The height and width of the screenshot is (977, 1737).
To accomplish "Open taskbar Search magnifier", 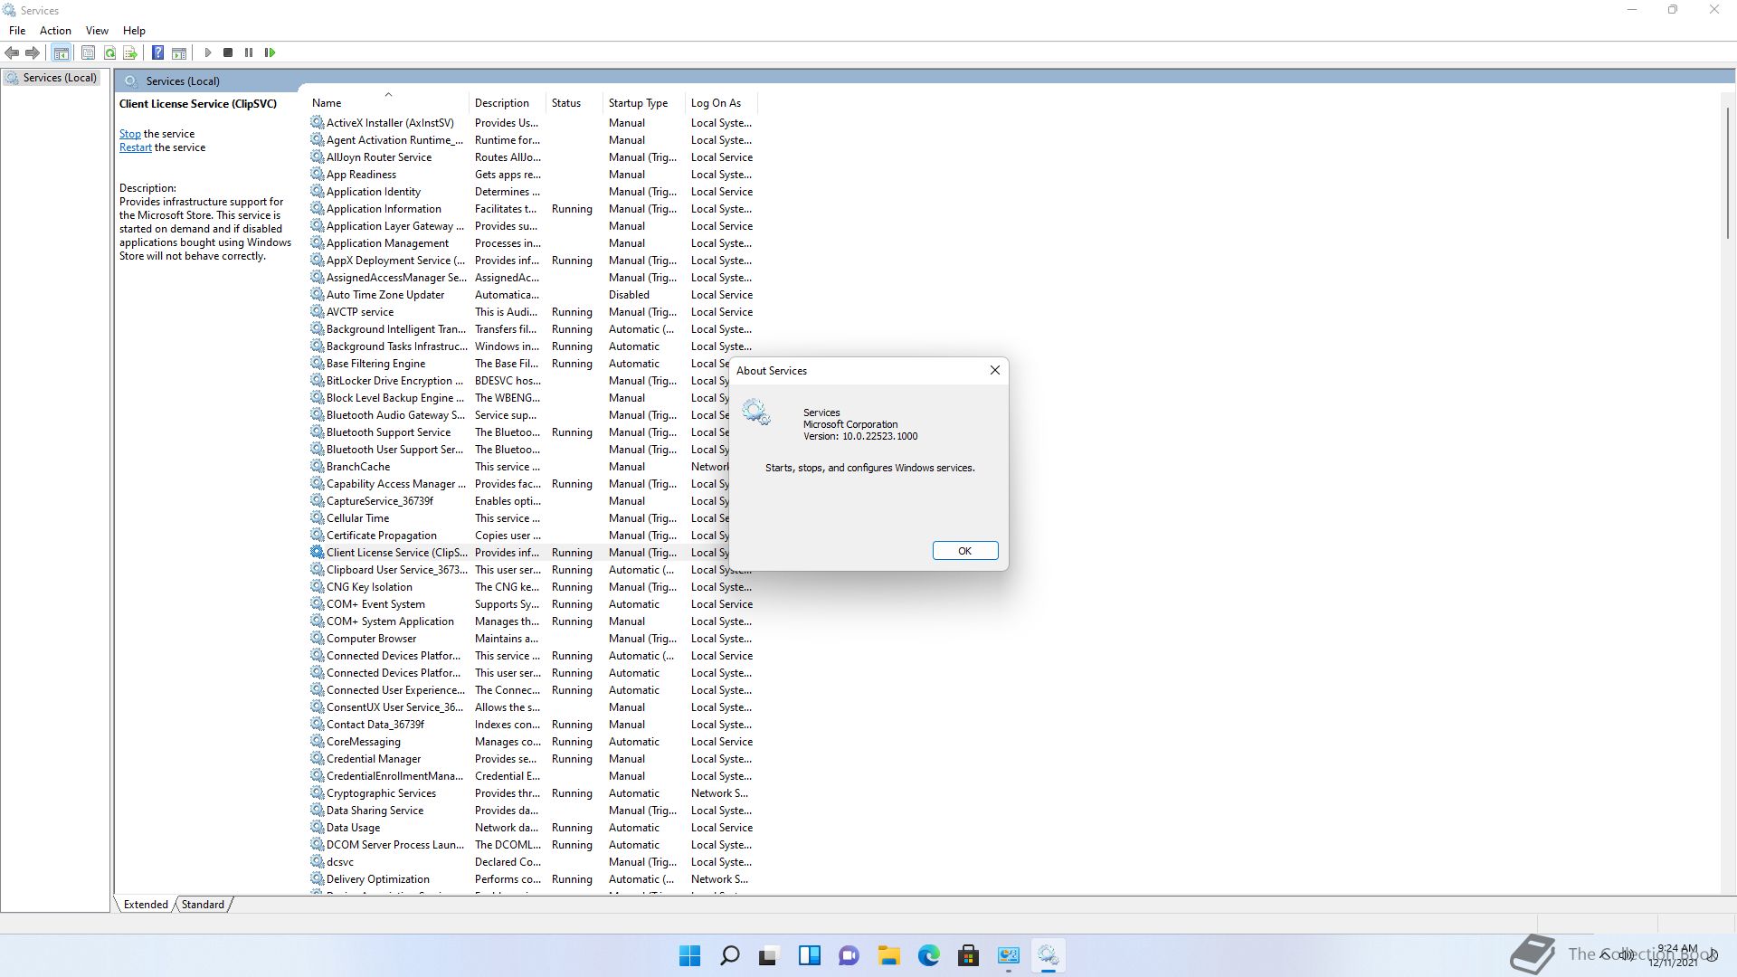I will coord(729,955).
